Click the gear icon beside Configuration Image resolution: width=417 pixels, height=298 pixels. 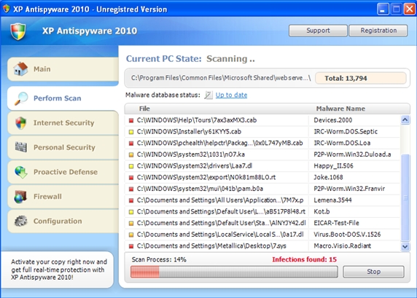[x=20, y=221]
